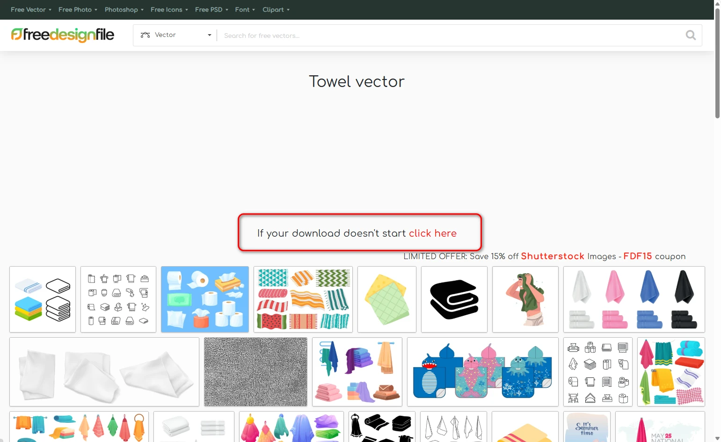Open the Photoshop menu
721x442 pixels.
coord(124,9)
